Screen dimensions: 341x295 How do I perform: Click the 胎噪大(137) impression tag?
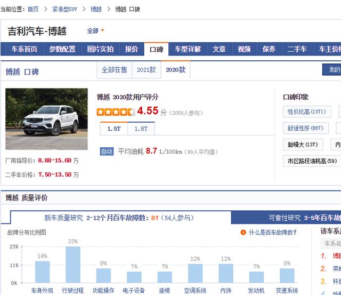point(303,145)
